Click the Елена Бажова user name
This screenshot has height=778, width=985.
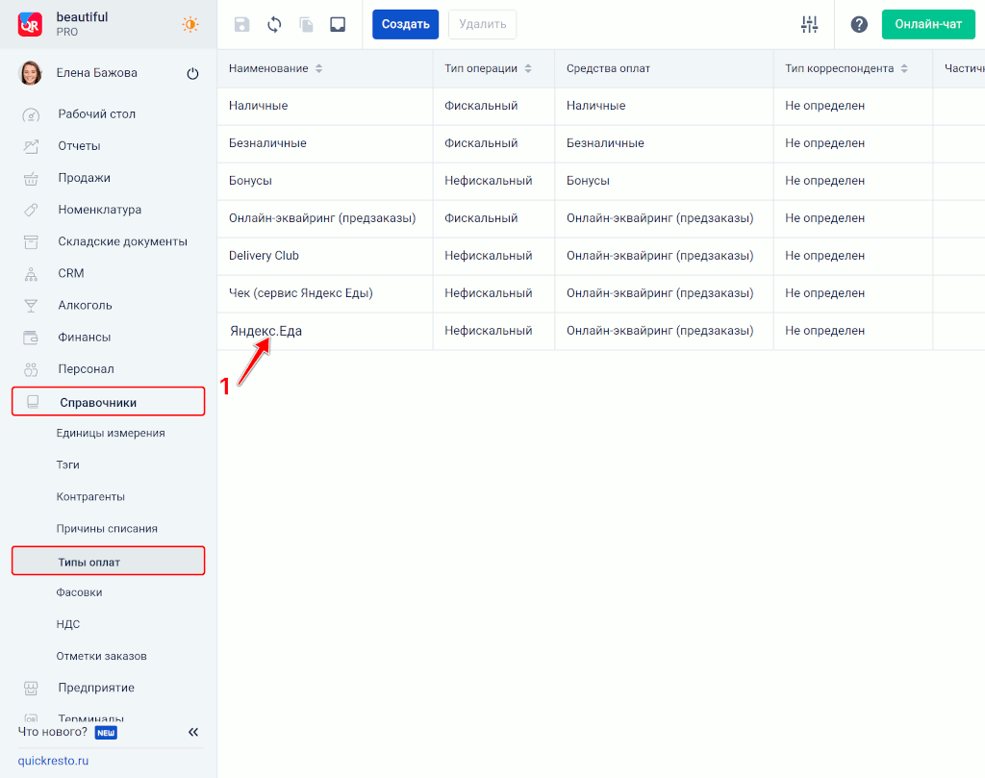click(x=97, y=73)
